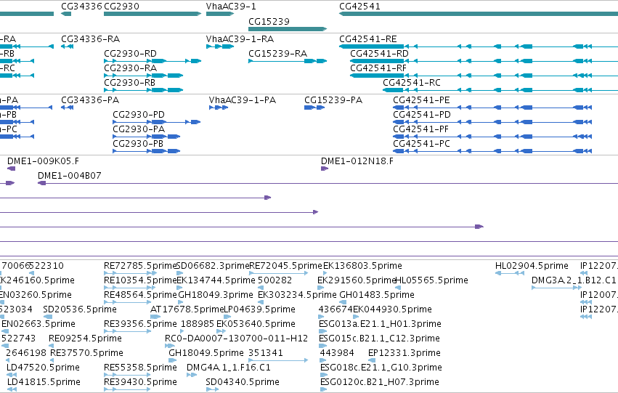Click EST GH01483.5prime
Image resolution: width=618 pixels, height=393 pixels.
pyautogui.click(x=377, y=295)
